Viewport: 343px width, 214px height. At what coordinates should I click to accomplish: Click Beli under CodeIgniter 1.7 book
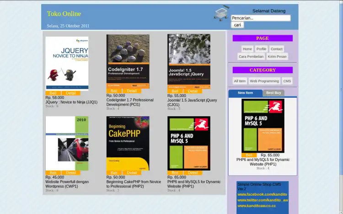pyautogui.click(x=114, y=91)
